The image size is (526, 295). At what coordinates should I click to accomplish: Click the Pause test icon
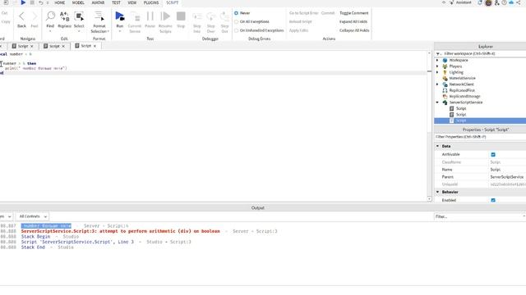150,16
